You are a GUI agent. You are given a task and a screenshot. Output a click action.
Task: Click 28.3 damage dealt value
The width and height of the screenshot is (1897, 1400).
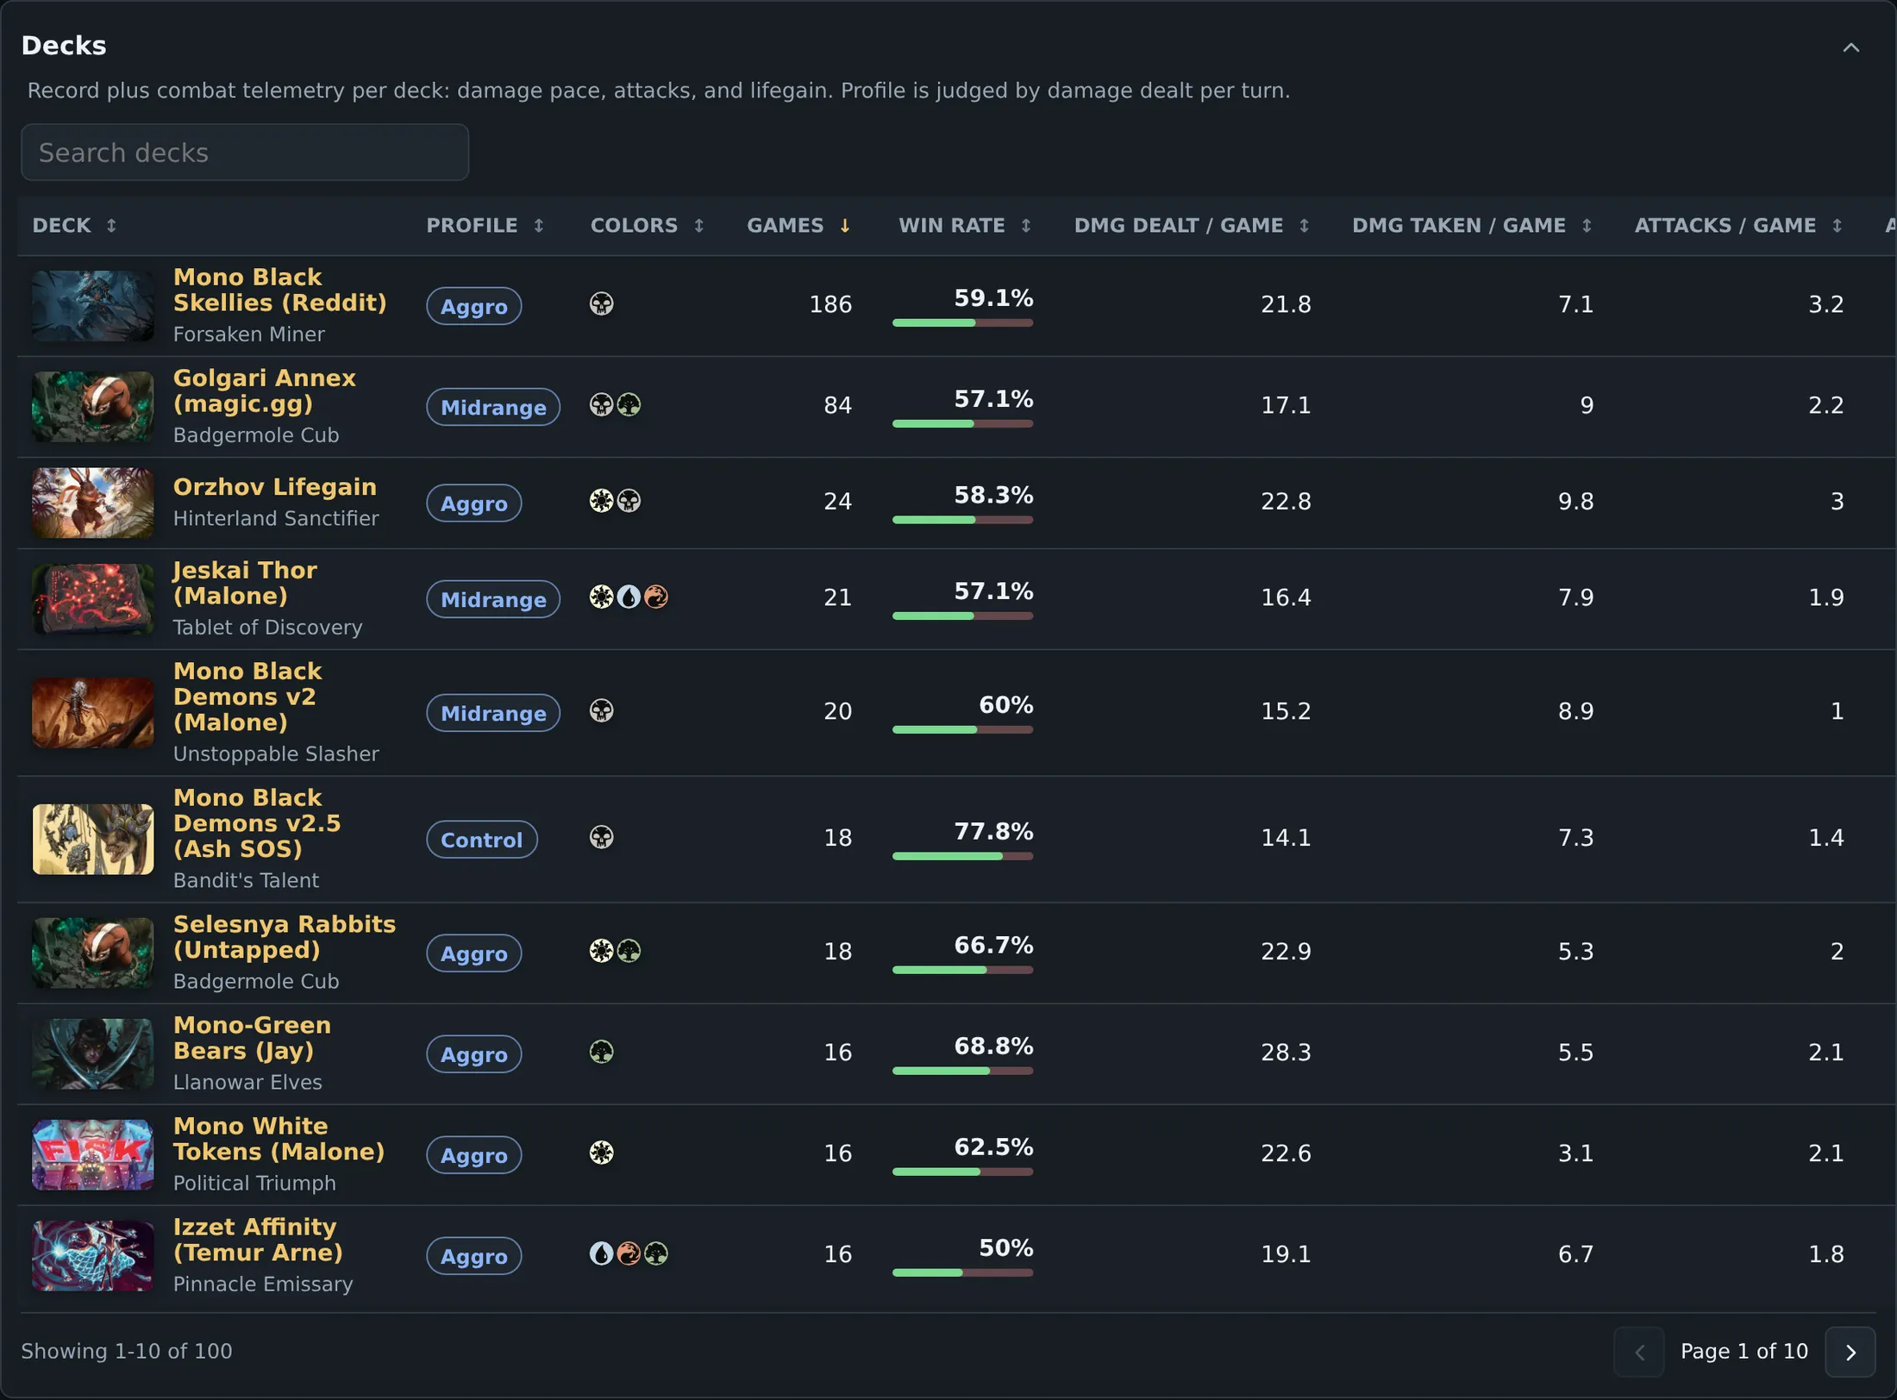[1286, 1053]
